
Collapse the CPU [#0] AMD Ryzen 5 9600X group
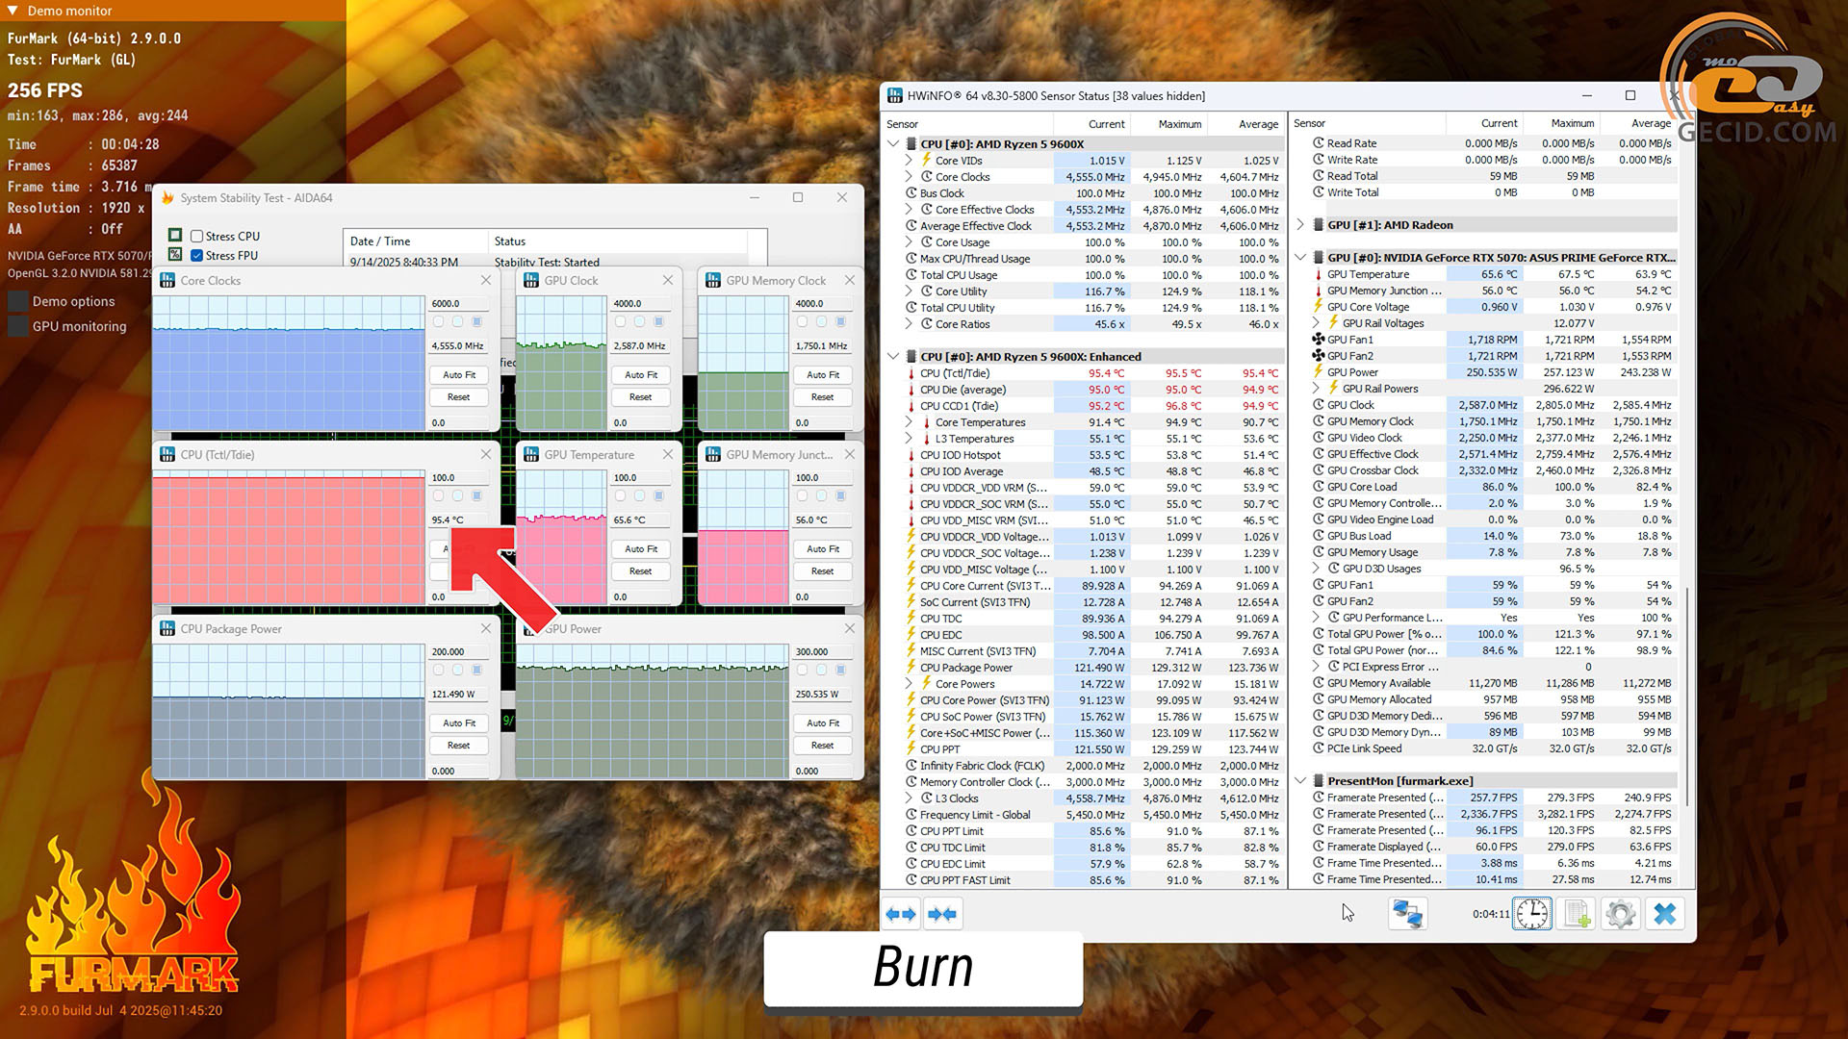893,144
